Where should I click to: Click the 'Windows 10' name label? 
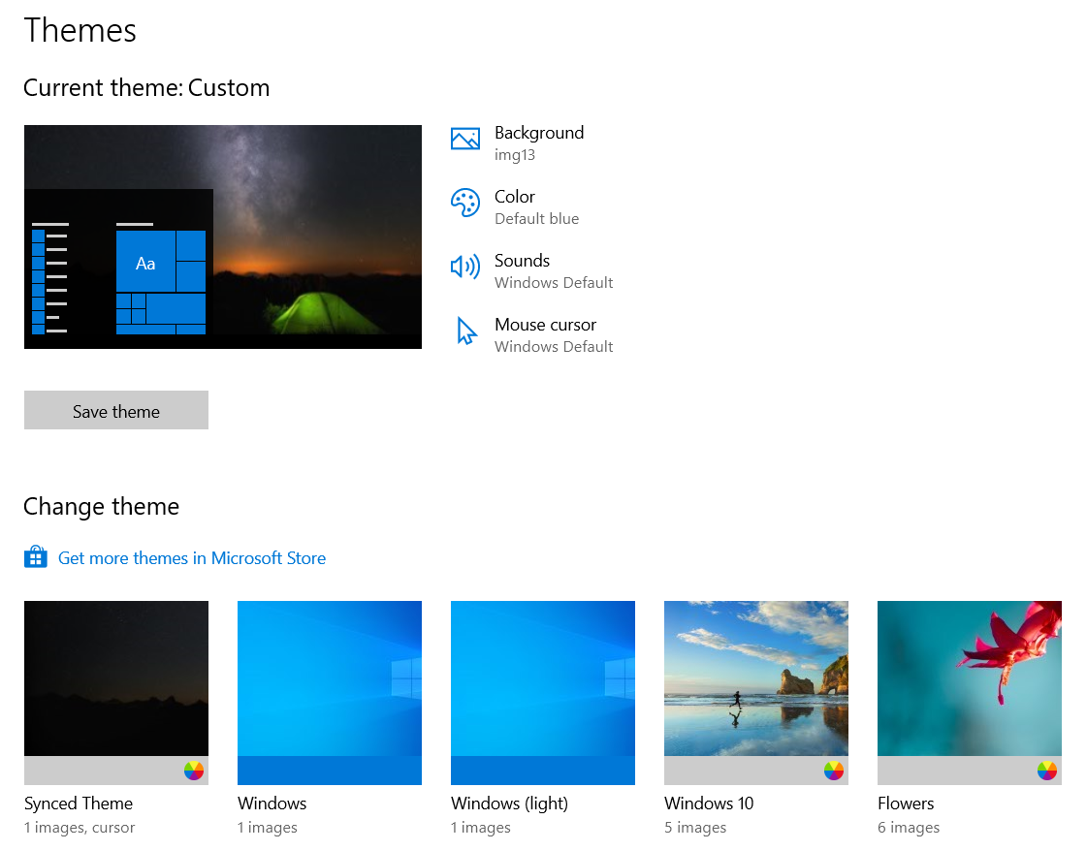tap(709, 804)
